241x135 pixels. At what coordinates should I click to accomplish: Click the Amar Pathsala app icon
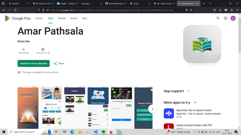(x=202, y=44)
